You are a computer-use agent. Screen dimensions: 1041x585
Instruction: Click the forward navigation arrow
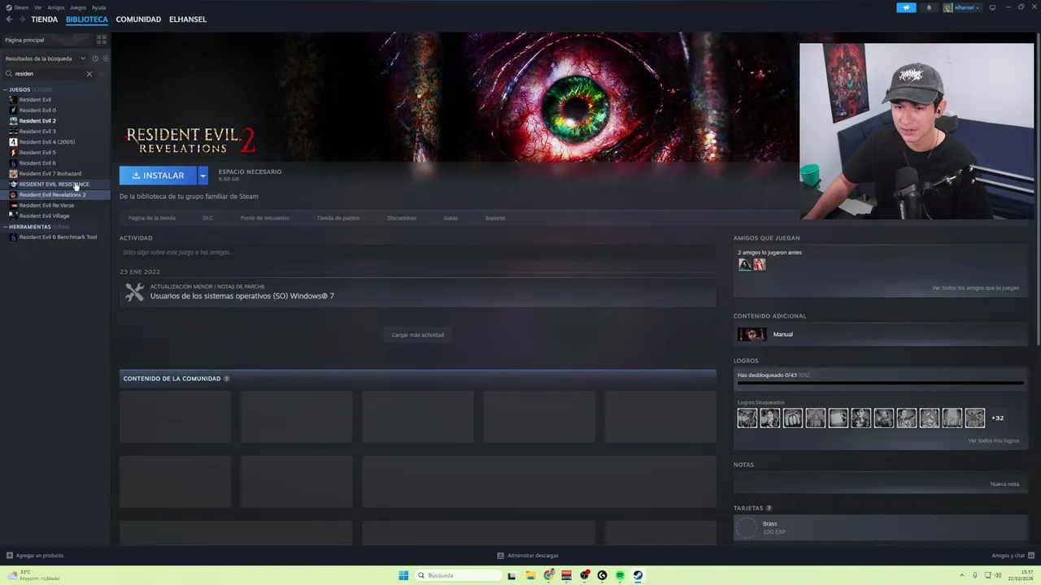[x=21, y=19]
